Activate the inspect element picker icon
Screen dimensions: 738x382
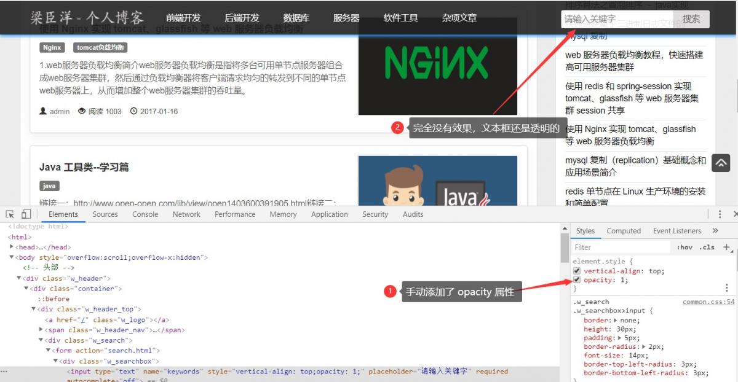pyautogui.click(x=10, y=214)
